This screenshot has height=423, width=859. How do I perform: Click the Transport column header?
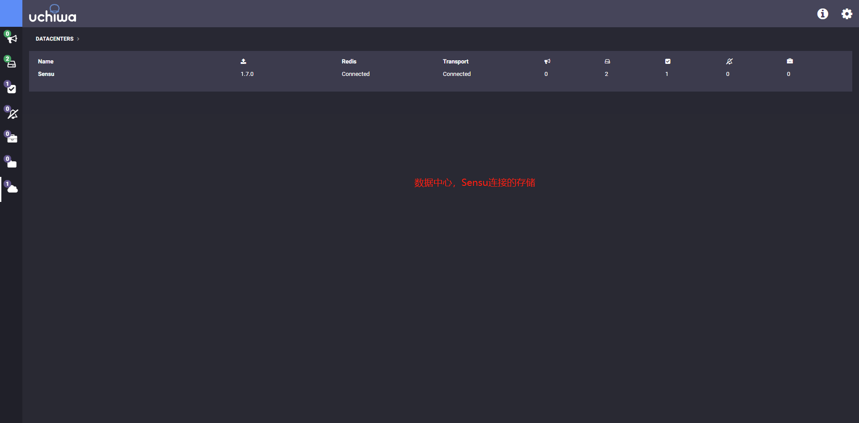(x=455, y=62)
